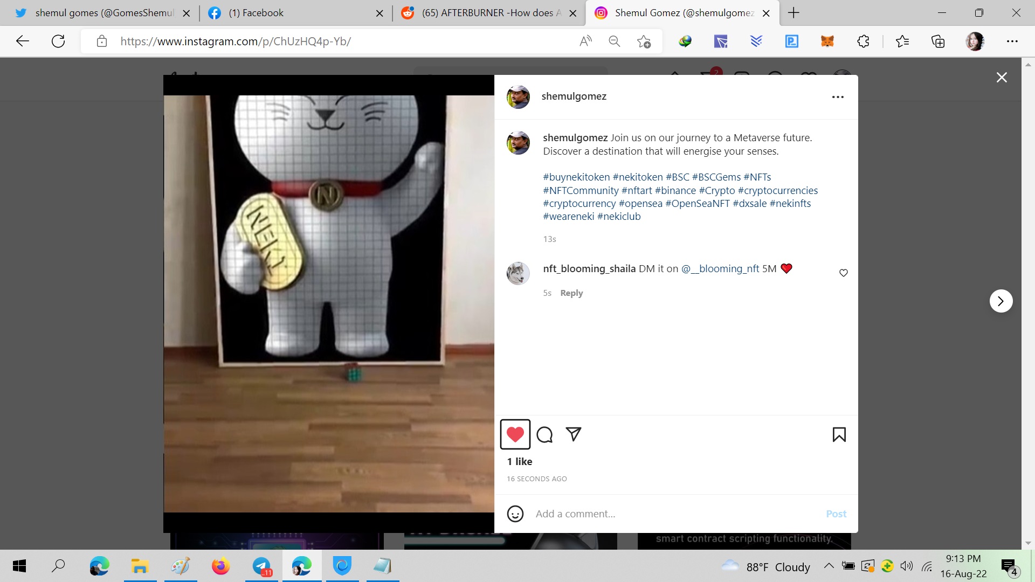The width and height of the screenshot is (1035, 582).
Task: Click the shemulgomez username in the post header
Action: click(574, 96)
